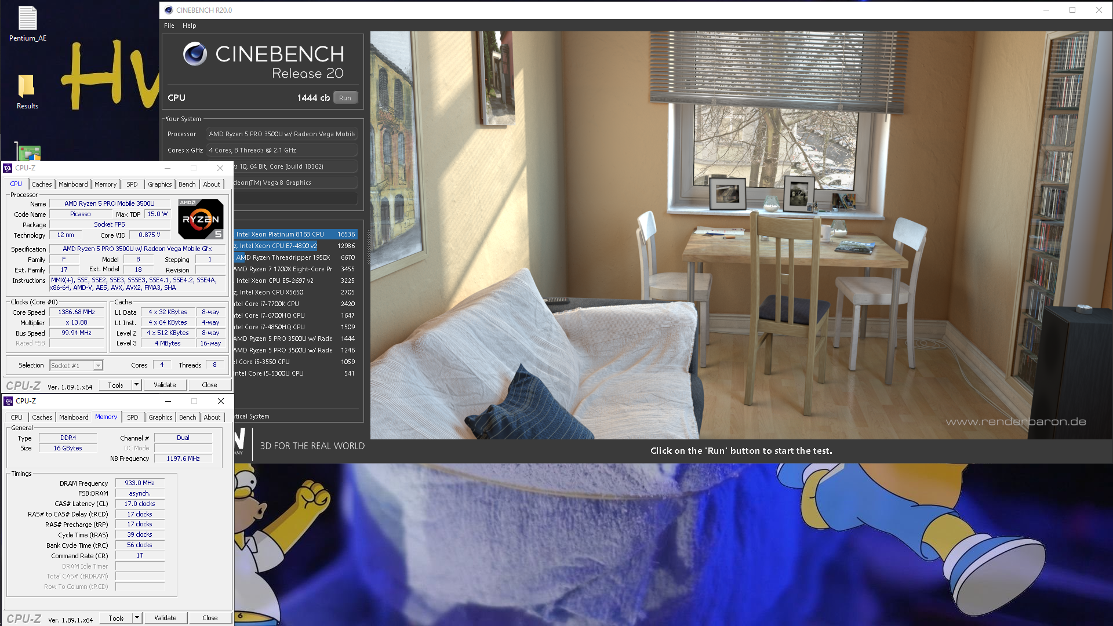The height and width of the screenshot is (626, 1113).
Task: Switch to CPU tab in bottom CPU-Z
Action: [17, 417]
